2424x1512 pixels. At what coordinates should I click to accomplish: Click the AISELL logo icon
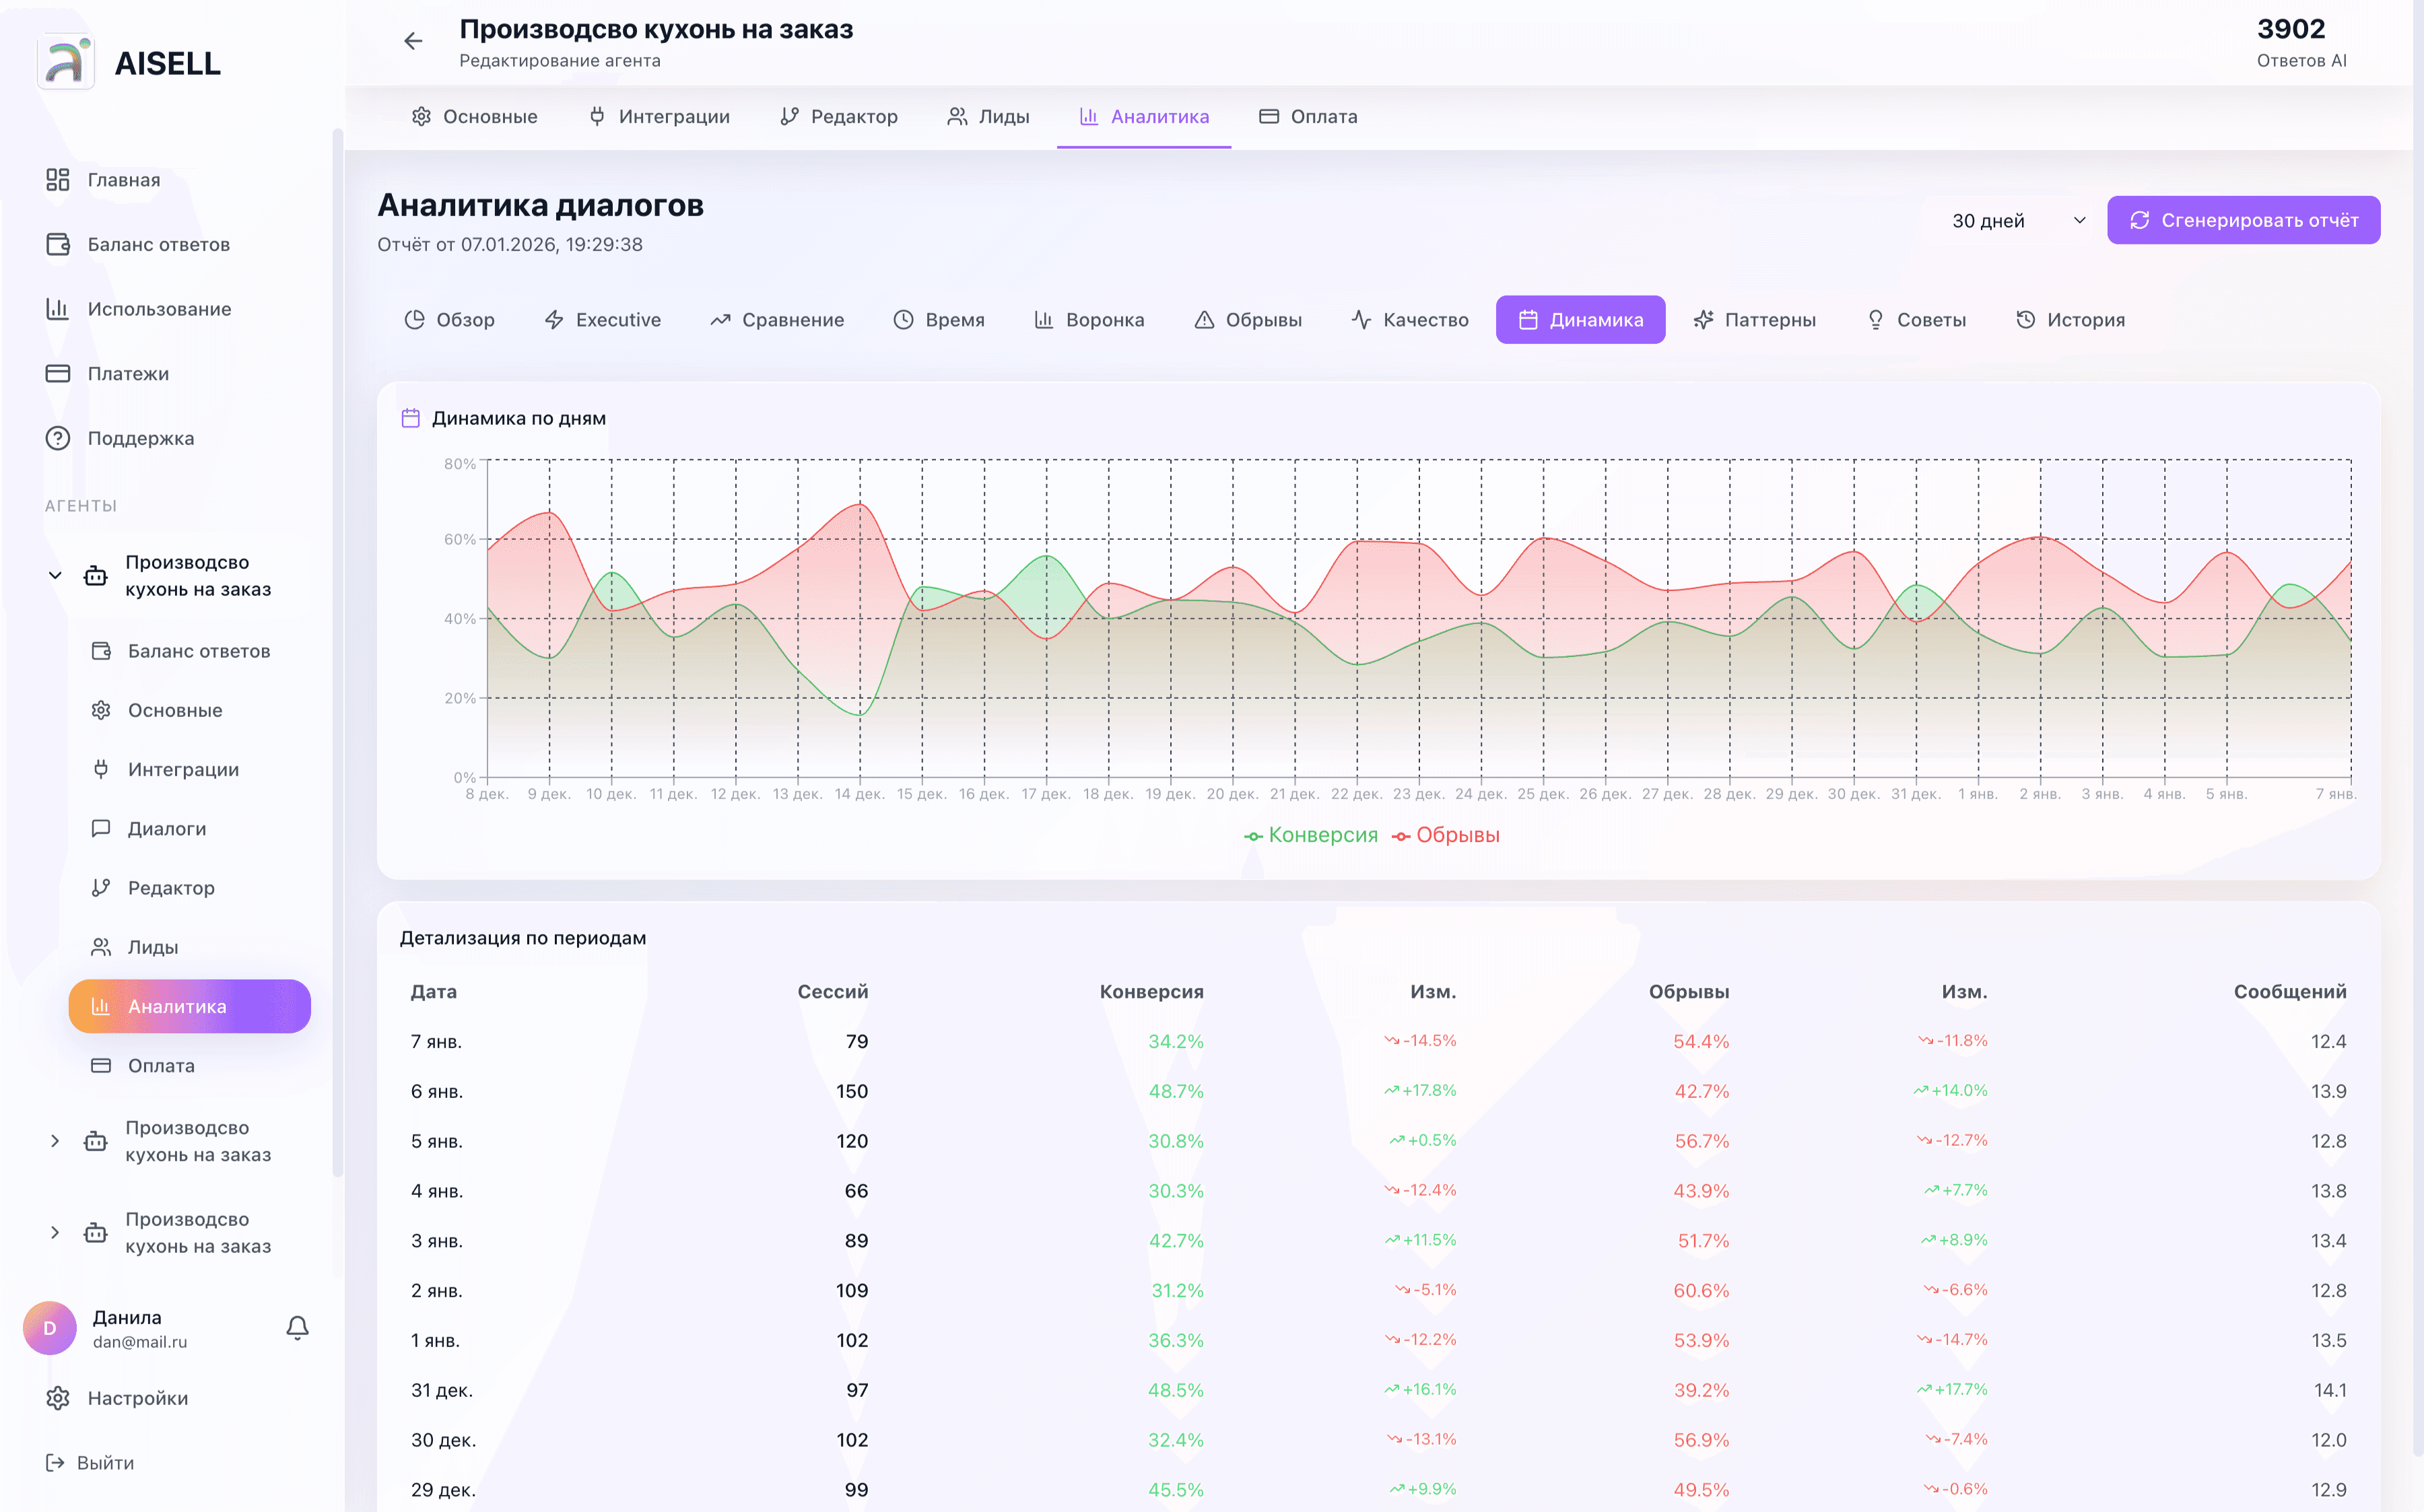coord(66,62)
